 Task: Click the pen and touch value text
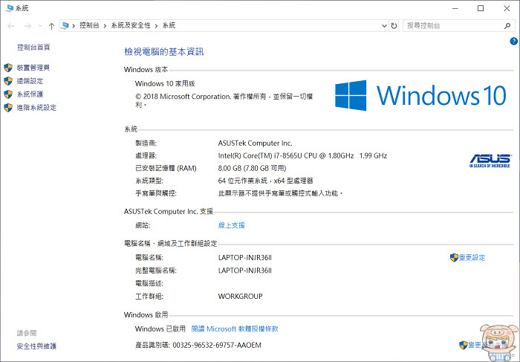click(280, 193)
